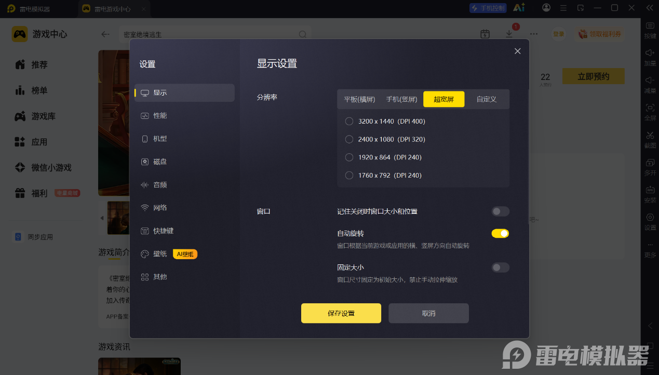Click the 保存设置 button
This screenshot has width=659, height=375.
[341, 313]
